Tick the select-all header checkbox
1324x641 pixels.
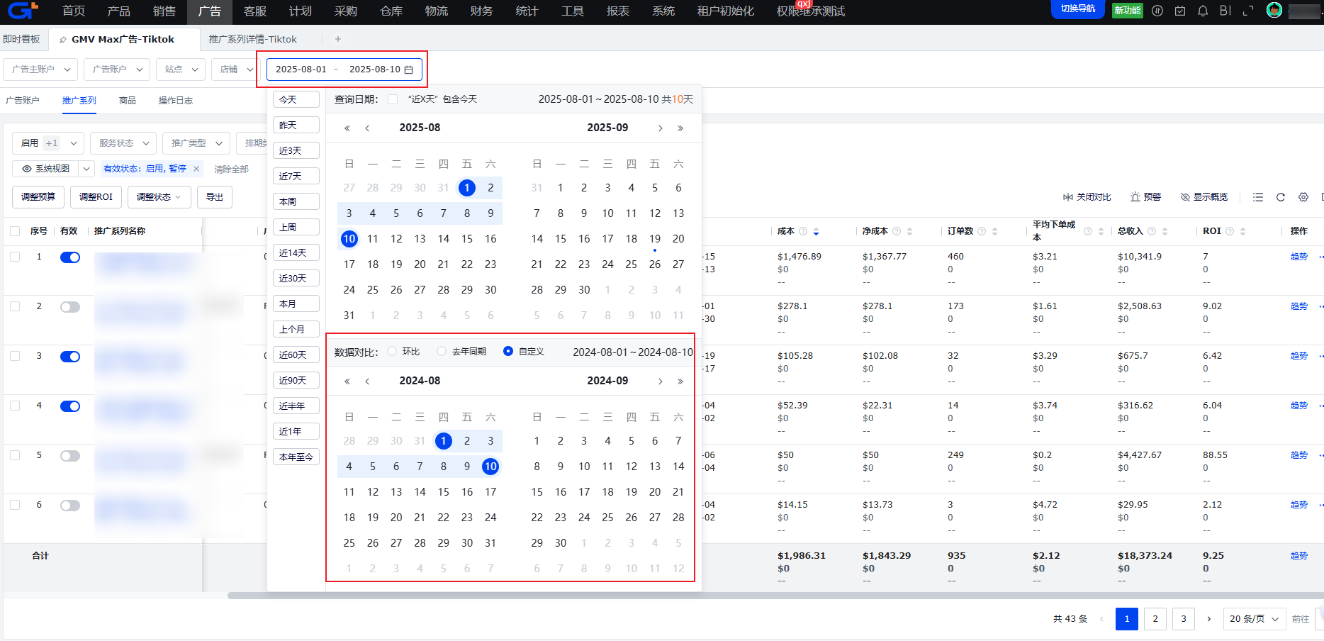(15, 231)
